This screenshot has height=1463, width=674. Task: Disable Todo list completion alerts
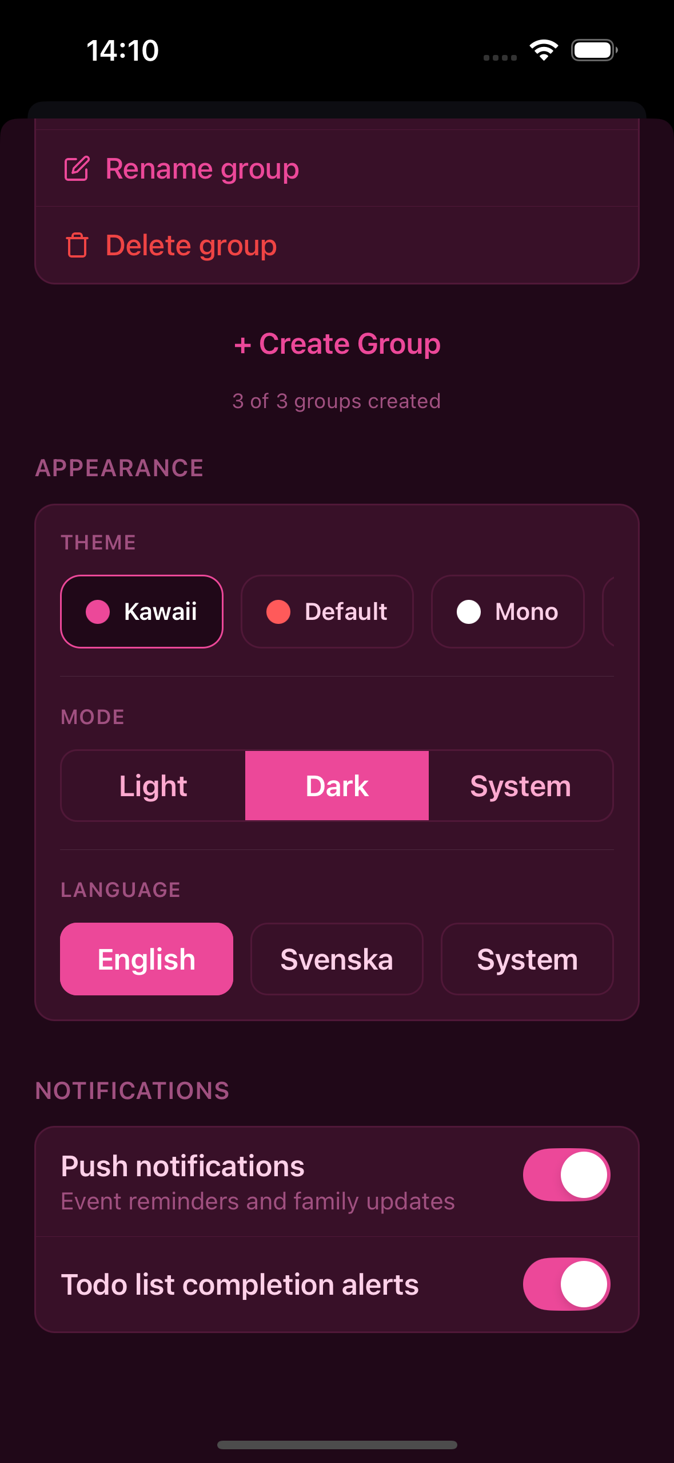click(566, 1284)
